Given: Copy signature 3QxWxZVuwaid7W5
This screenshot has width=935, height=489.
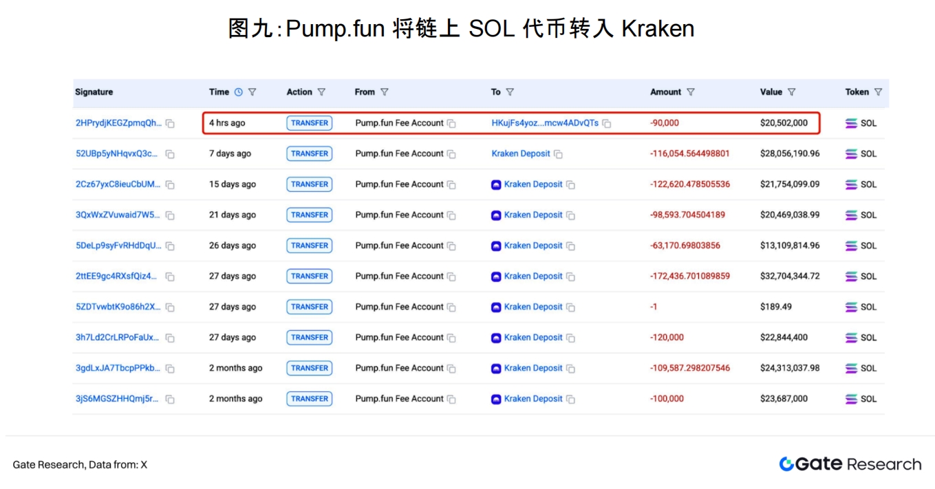Looking at the screenshot, I should click(170, 215).
